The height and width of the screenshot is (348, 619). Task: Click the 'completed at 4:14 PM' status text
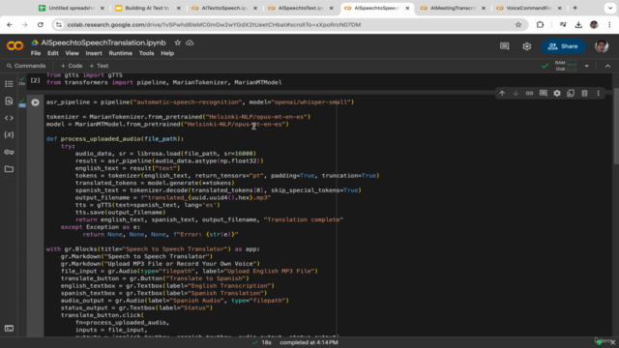tap(309, 342)
